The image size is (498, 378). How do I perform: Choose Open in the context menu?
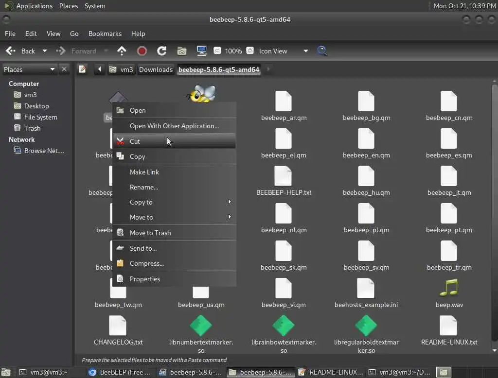coord(175,110)
